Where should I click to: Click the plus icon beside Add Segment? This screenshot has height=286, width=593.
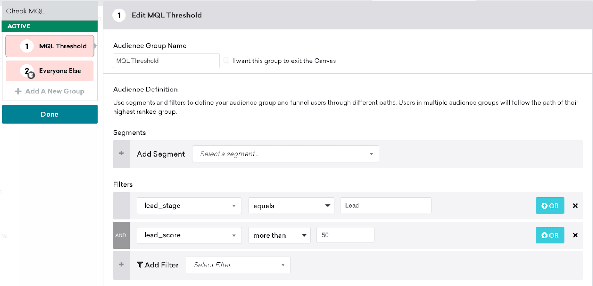121,154
